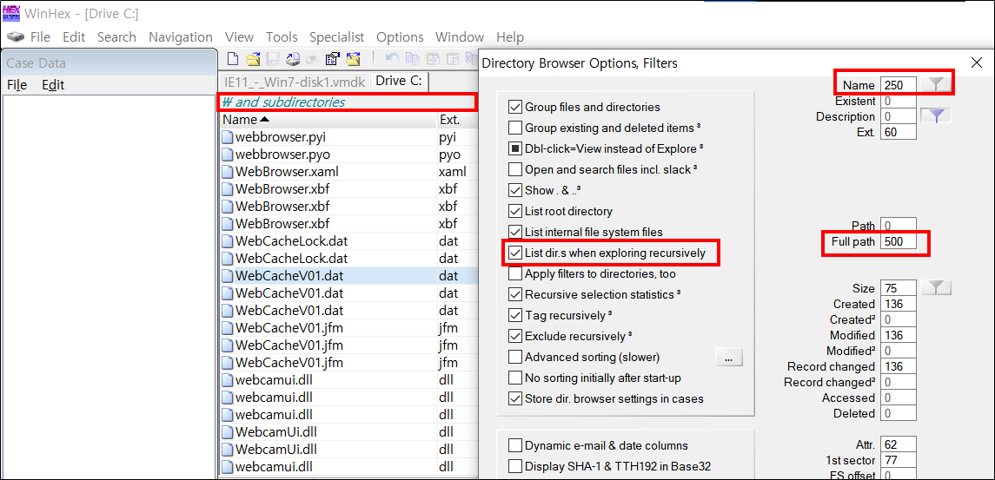Close the Directory Browser Options dialog
Screen dimensions: 995x480
[977, 62]
